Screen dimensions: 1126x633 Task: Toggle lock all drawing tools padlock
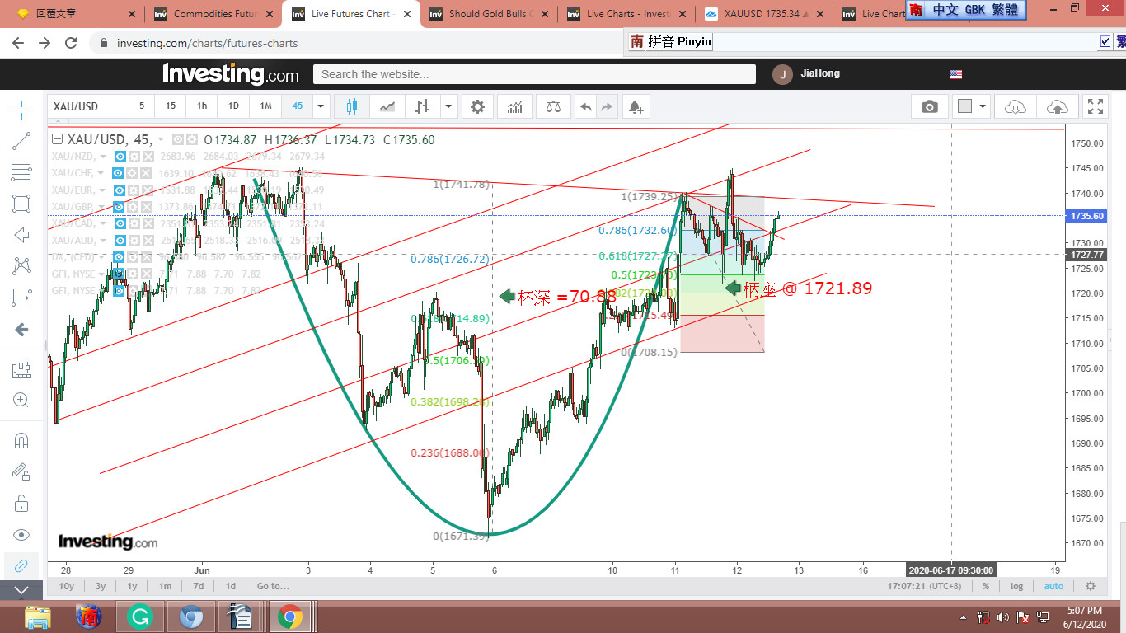(21, 504)
